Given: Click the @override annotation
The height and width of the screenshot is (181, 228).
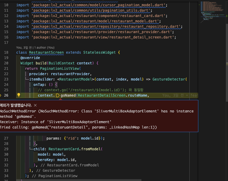Looking at the screenshot, I should (x=30, y=58).
